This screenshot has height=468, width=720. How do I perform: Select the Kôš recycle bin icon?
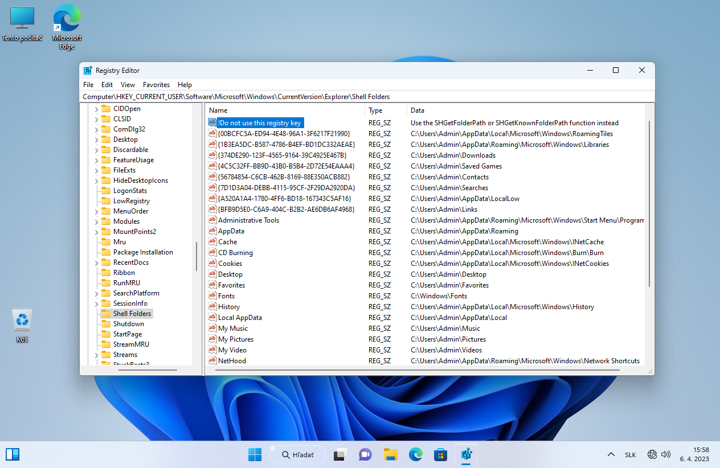click(x=22, y=321)
